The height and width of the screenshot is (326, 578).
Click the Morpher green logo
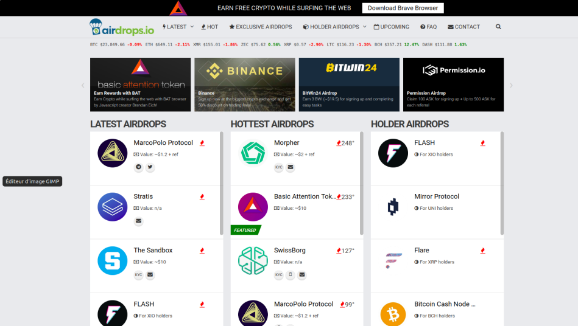tap(253, 153)
